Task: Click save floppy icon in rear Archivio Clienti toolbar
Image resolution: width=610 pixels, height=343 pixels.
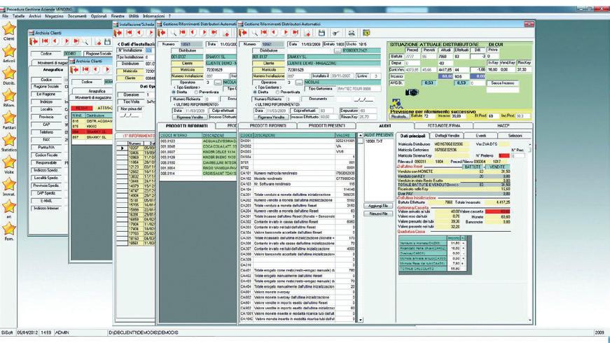Action: click(x=108, y=41)
